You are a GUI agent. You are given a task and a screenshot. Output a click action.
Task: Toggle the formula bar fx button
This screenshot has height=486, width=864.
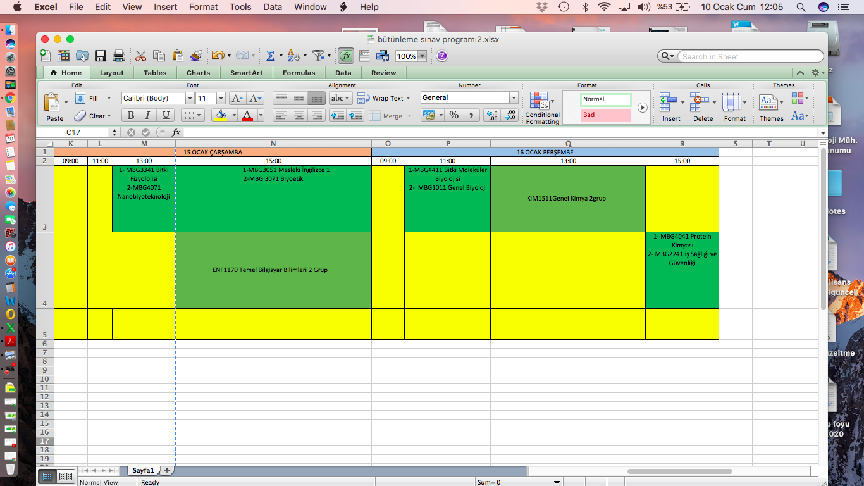(x=345, y=56)
